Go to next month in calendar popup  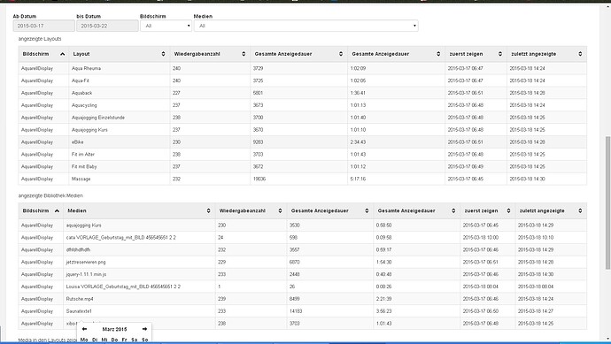pos(144,329)
